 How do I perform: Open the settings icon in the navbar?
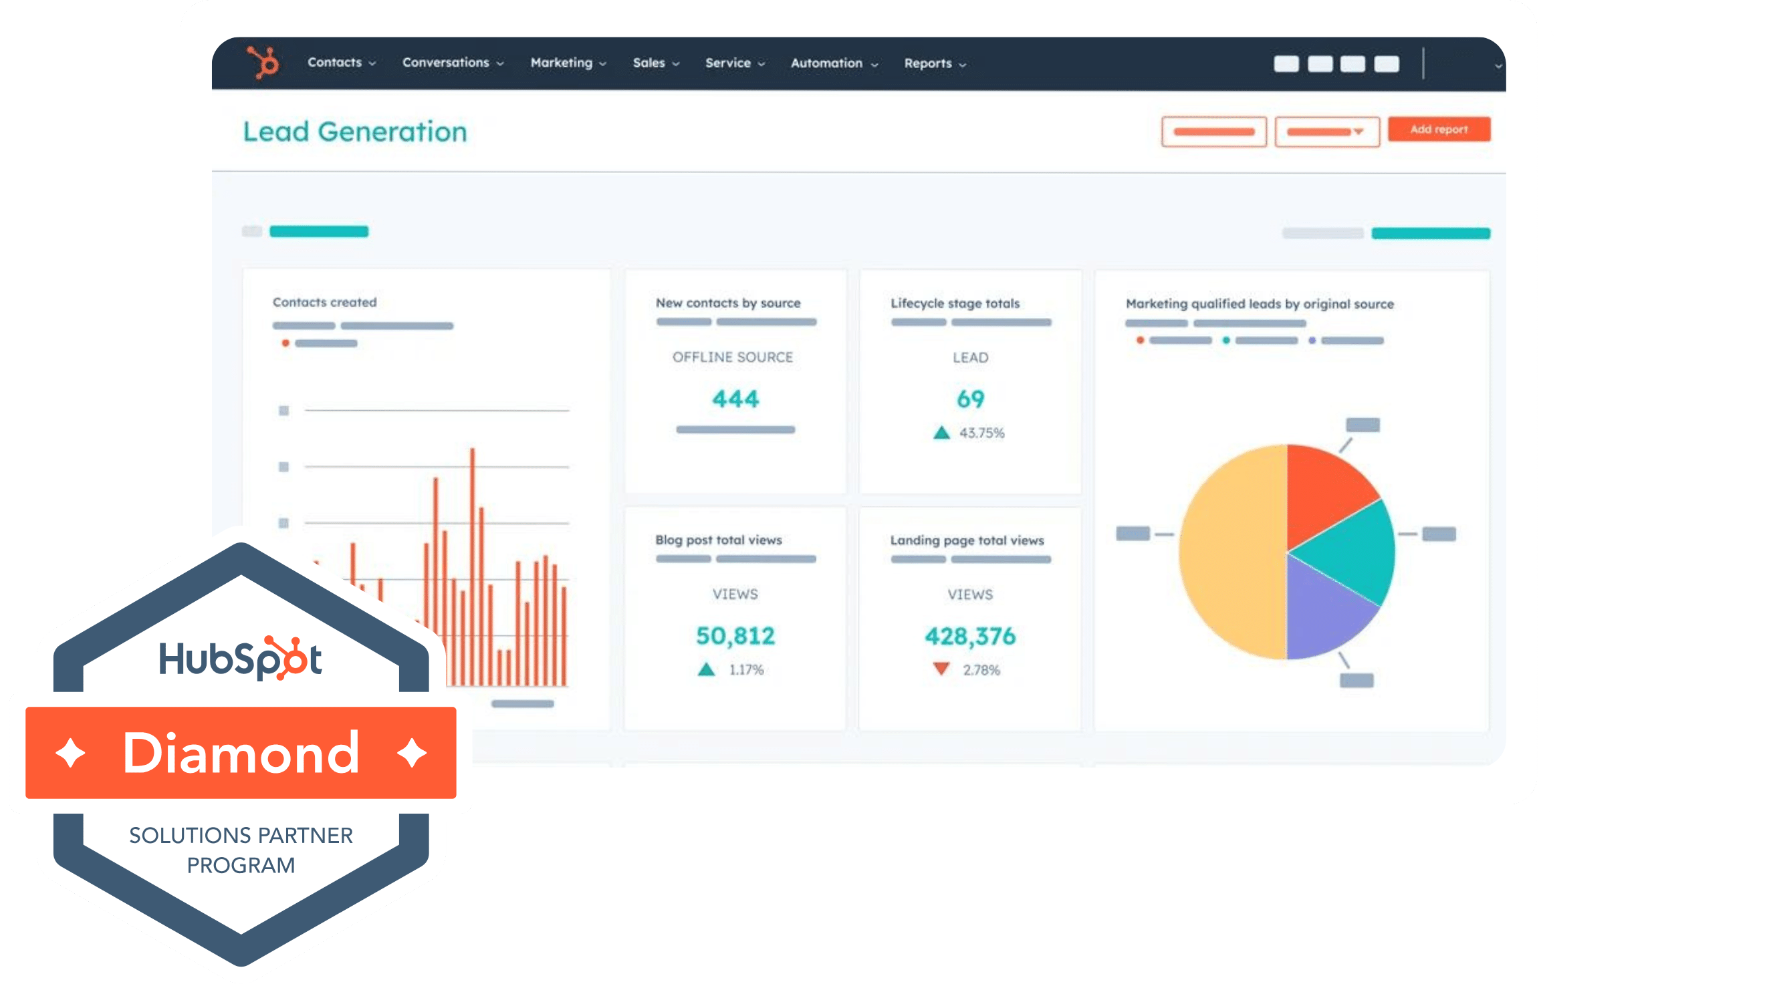[1321, 64]
